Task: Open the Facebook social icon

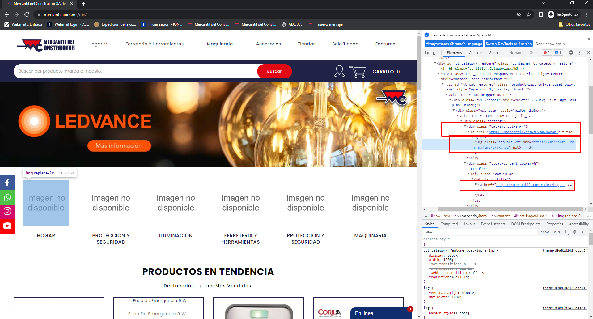Action: click(x=7, y=183)
